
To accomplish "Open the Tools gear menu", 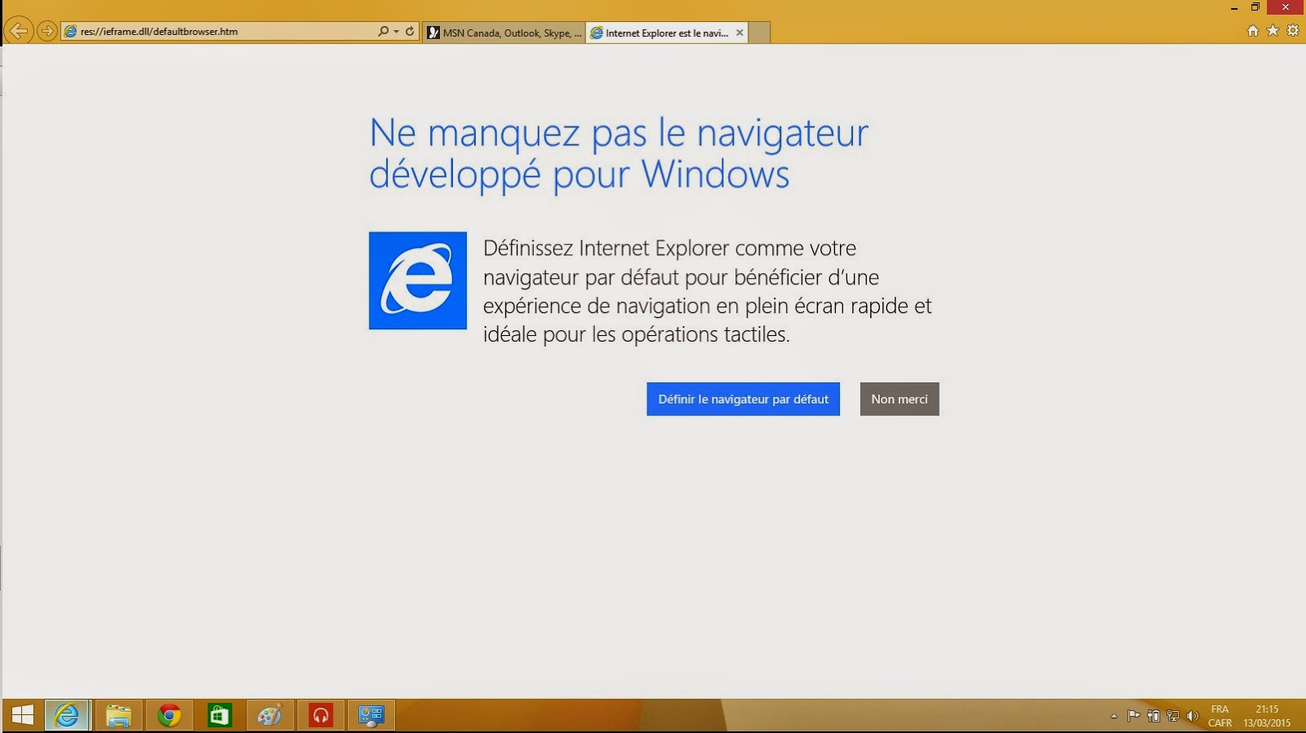I will tap(1293, 31).
